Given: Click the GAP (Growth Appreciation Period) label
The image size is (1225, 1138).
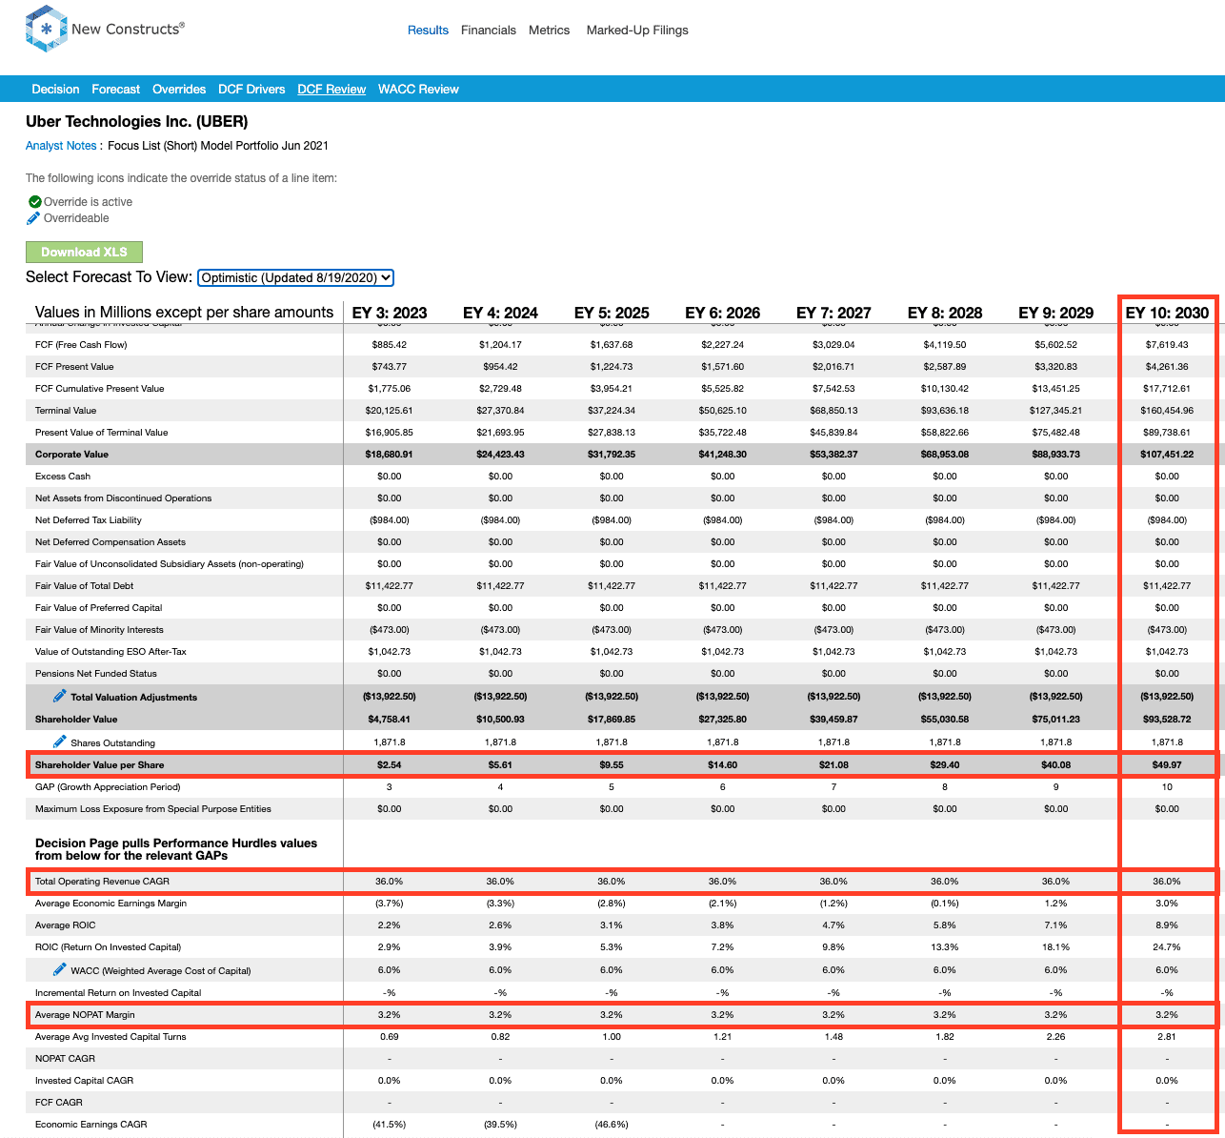Looking at the screenshot, I should click(108, 787).
